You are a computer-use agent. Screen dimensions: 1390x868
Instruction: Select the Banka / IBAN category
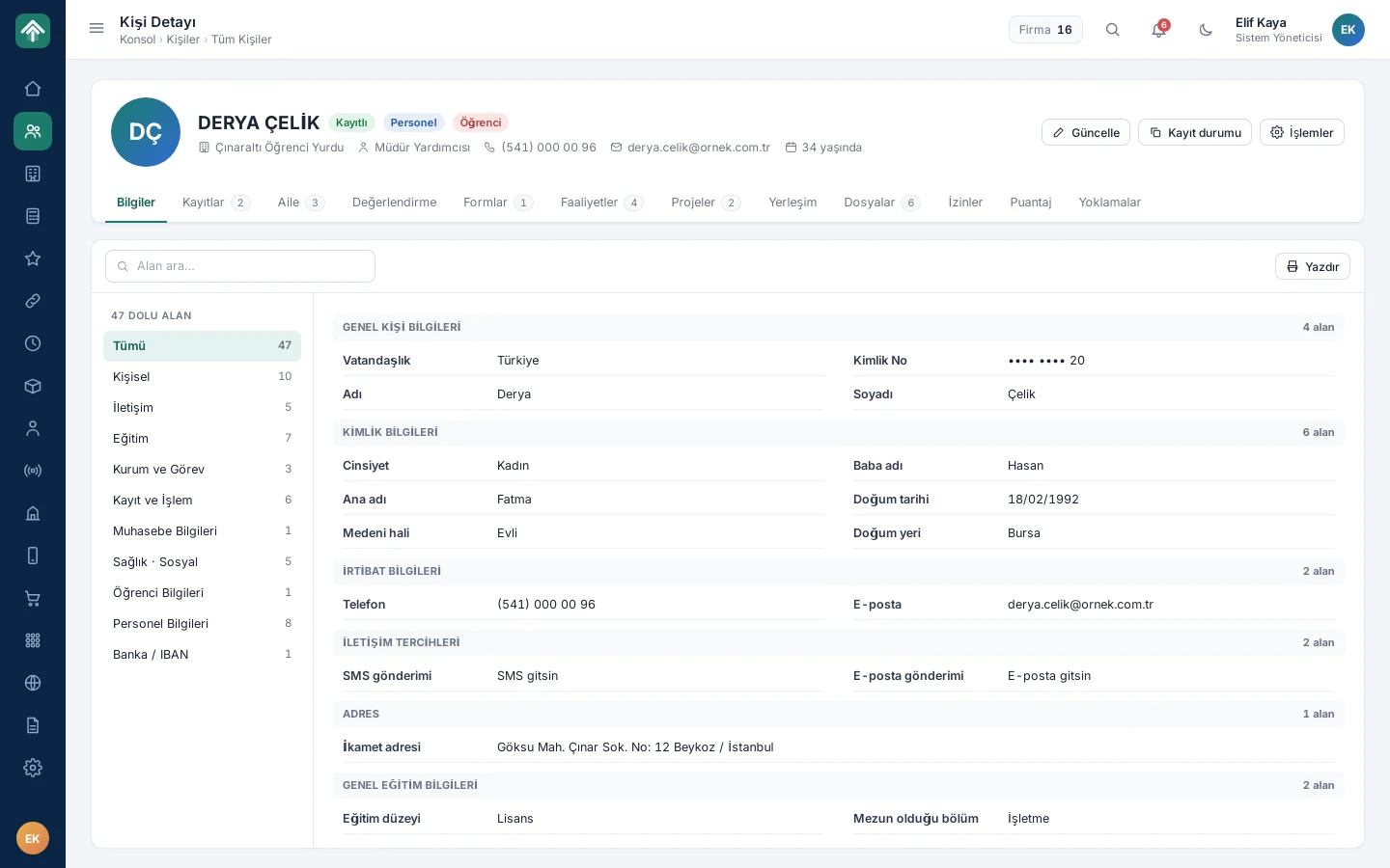click(x=202, y=655)
